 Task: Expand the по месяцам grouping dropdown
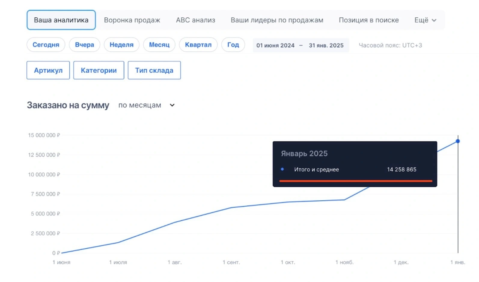point(146,105)
